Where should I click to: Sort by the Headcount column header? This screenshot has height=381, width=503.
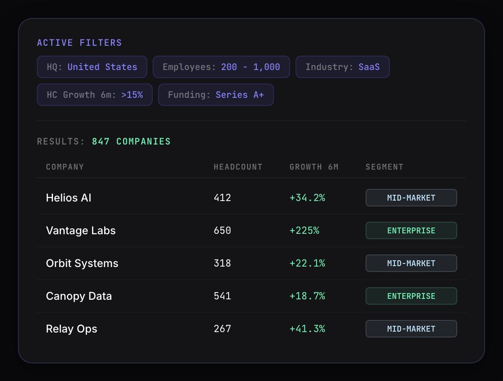238,167
